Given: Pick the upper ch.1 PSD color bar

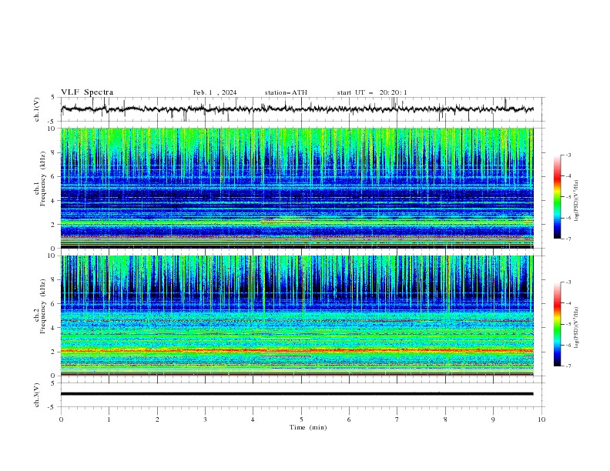Looking at the screenshot, I should (557, 197).
